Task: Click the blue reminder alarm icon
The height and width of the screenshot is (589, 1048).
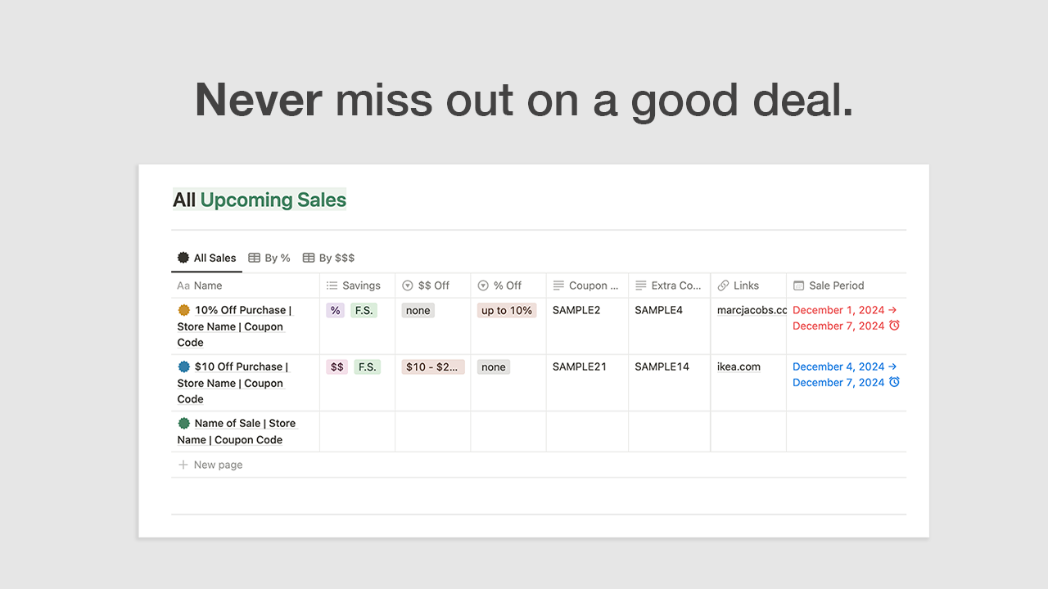Action: point(894,382)
